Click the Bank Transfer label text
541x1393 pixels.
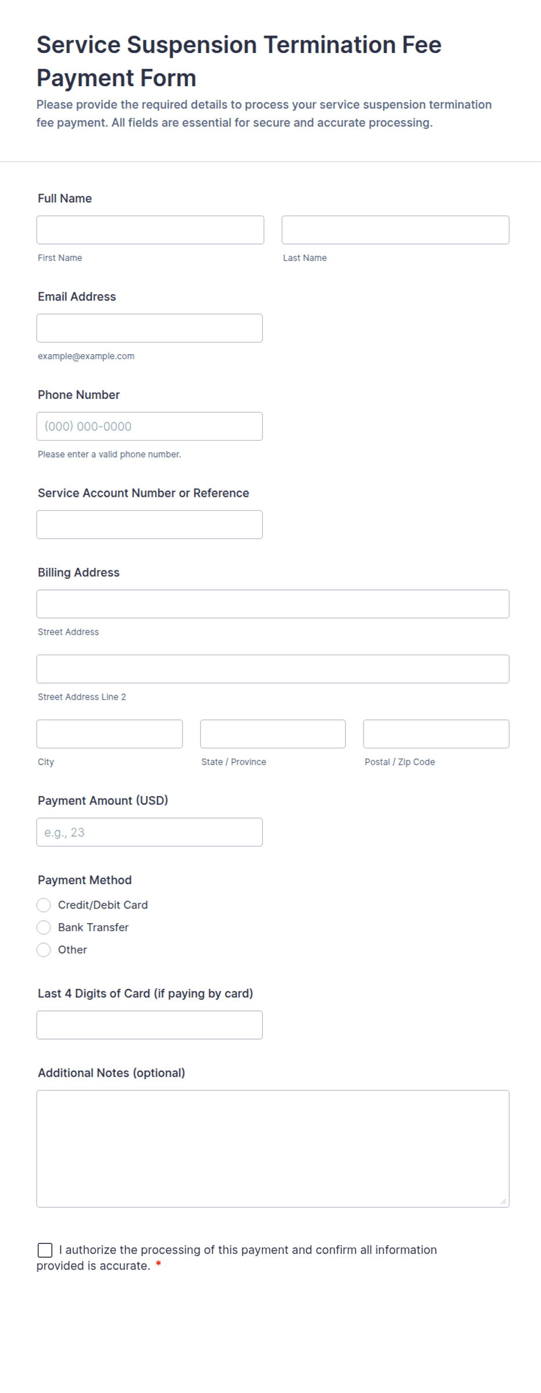coord(93,927)
